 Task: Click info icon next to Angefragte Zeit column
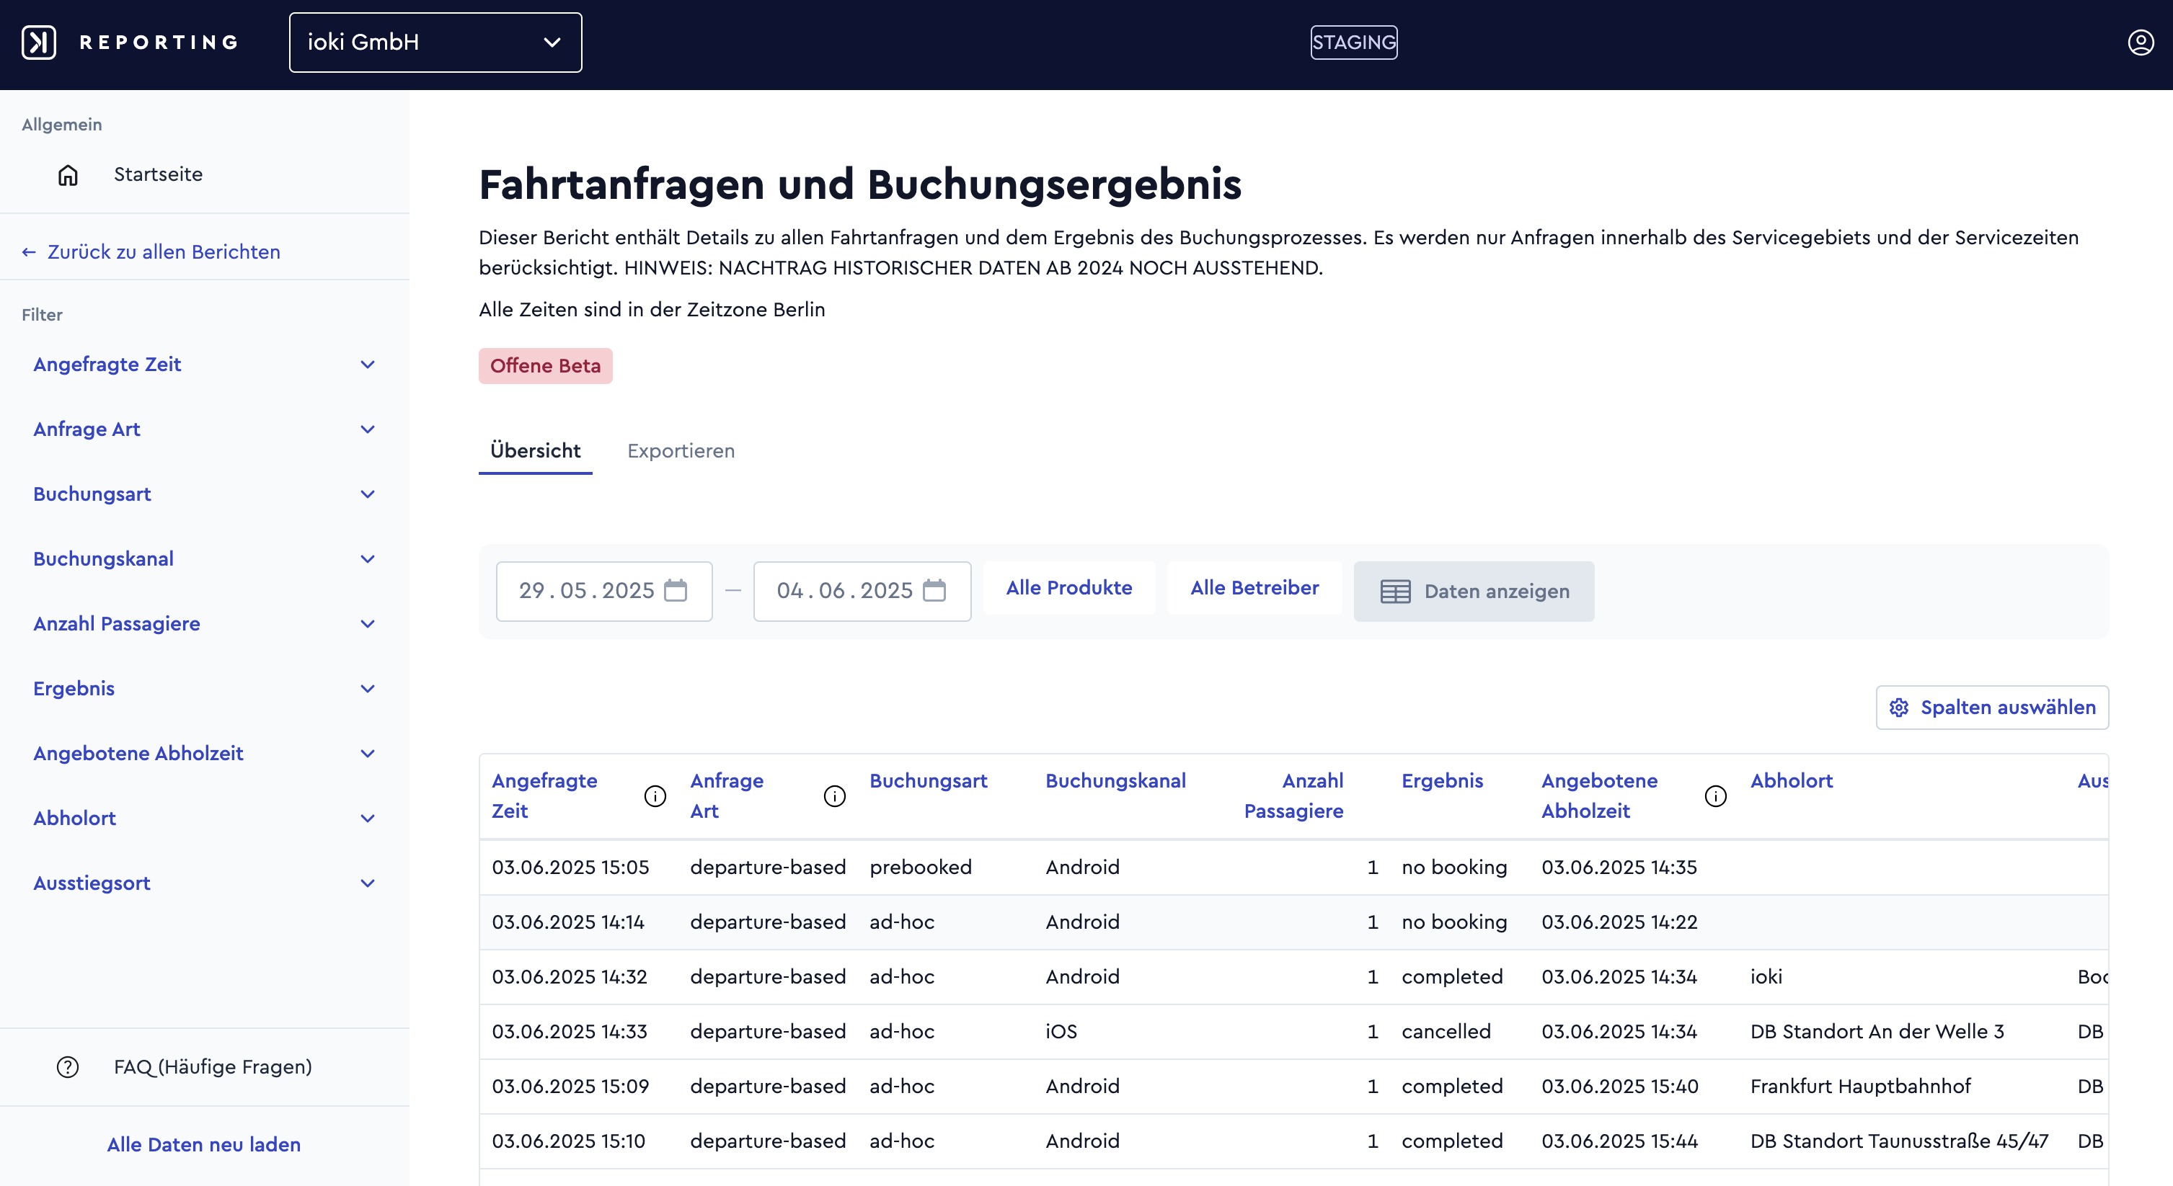[655, 795]
